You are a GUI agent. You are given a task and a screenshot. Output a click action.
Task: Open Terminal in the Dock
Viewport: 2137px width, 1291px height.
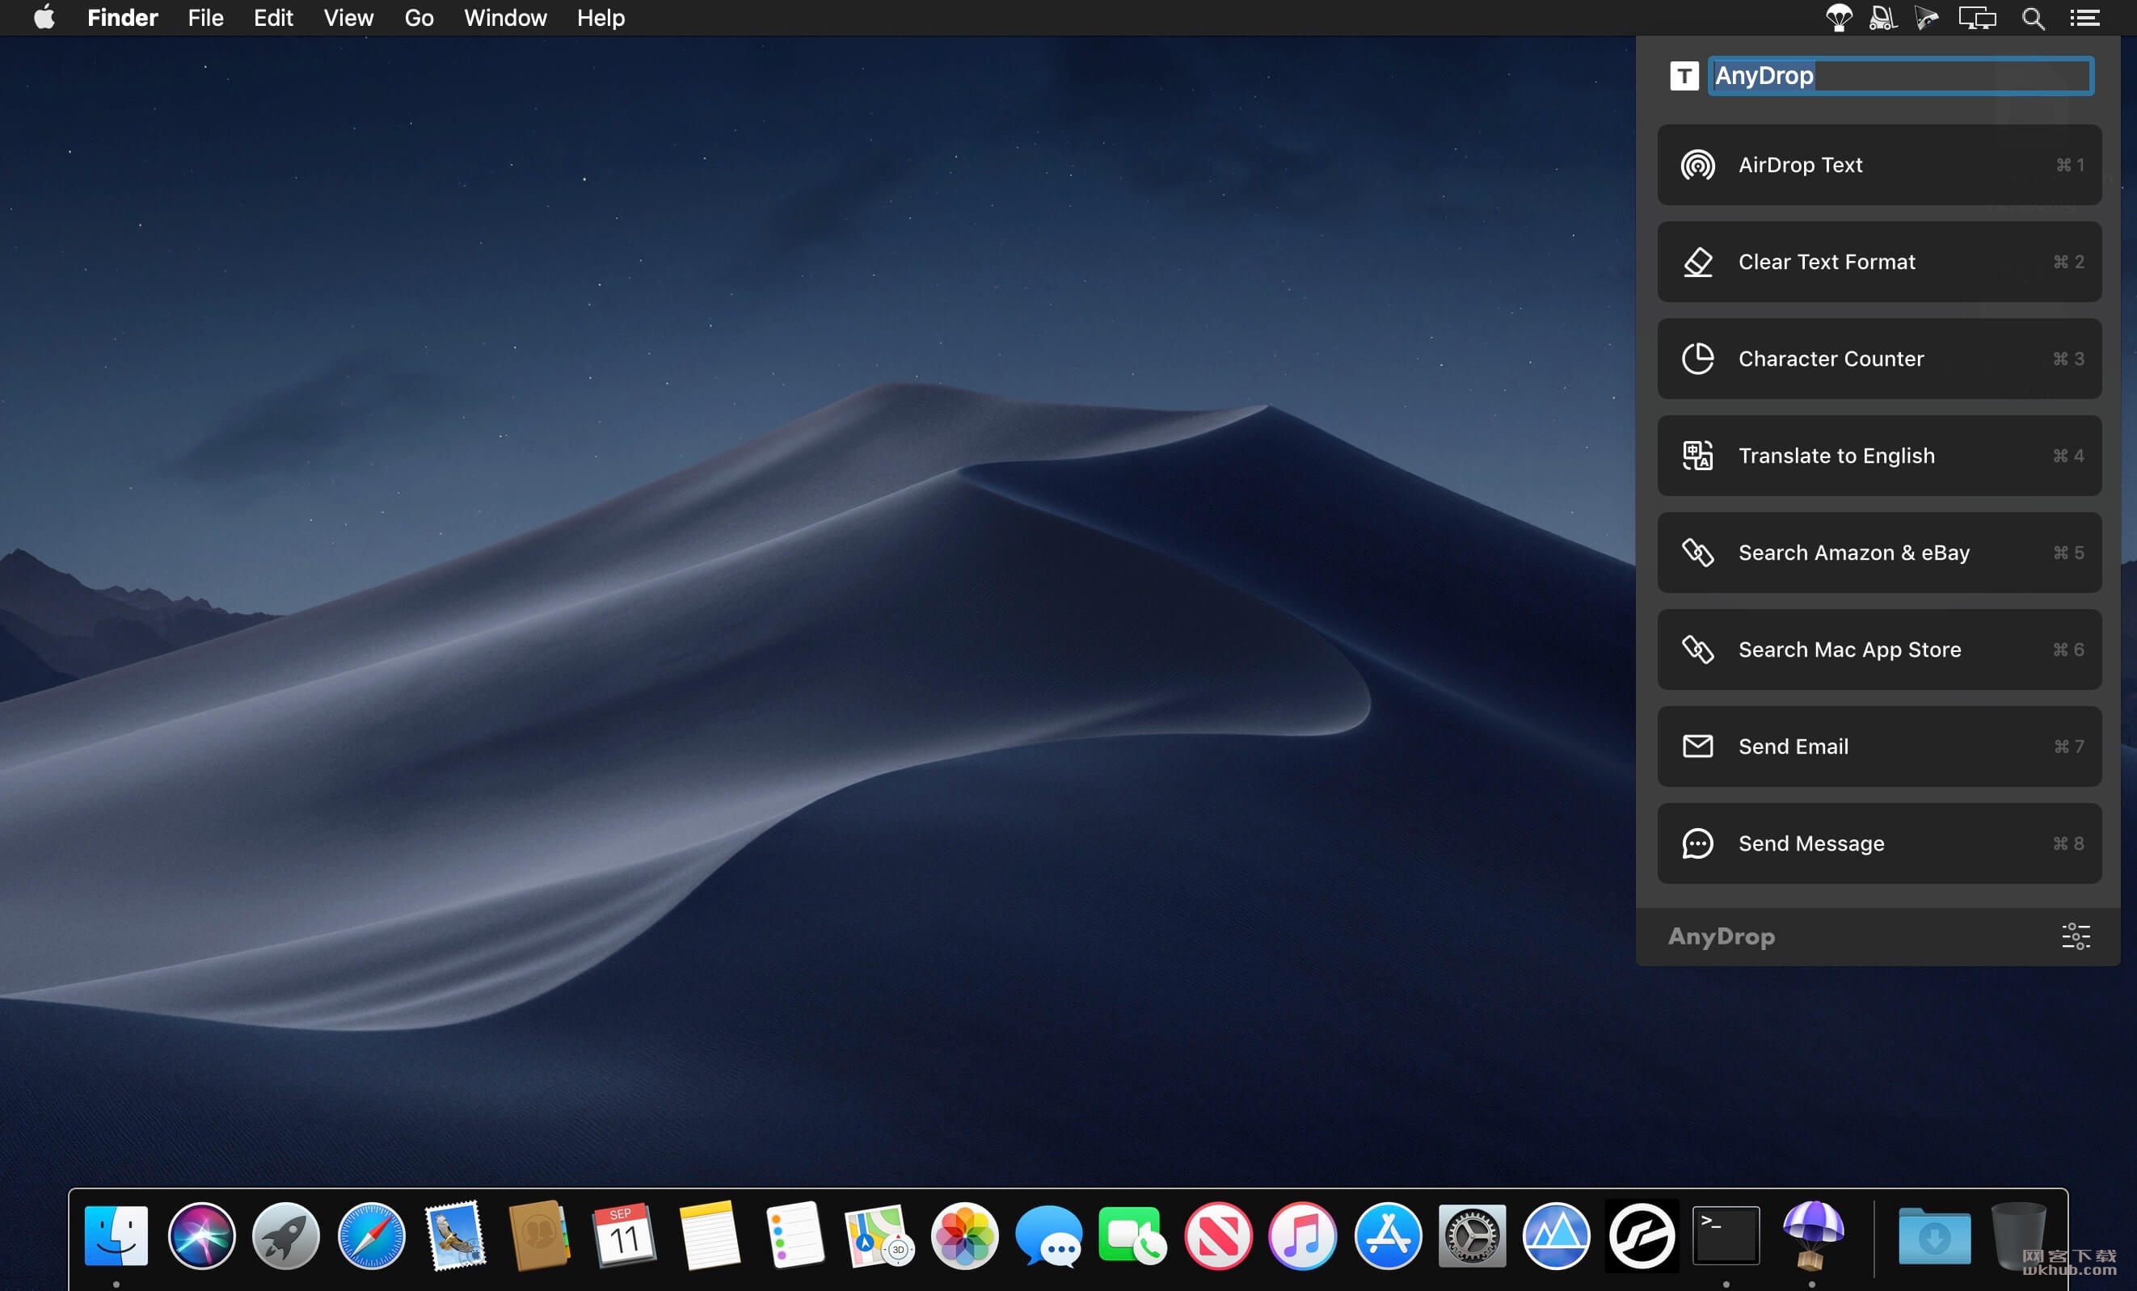tap(1726, 1235)
